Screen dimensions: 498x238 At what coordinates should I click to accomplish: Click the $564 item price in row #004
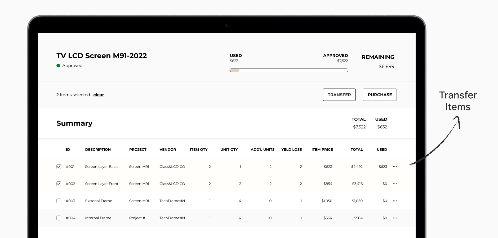pos(328,218)
